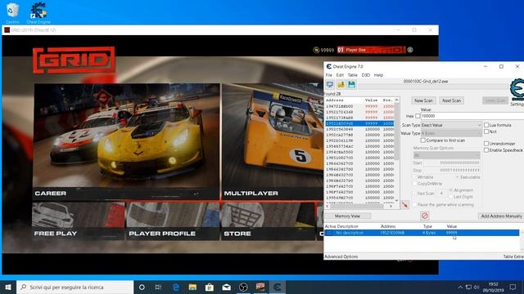Select result address 1952CA277B8 row

click(359, 135)
